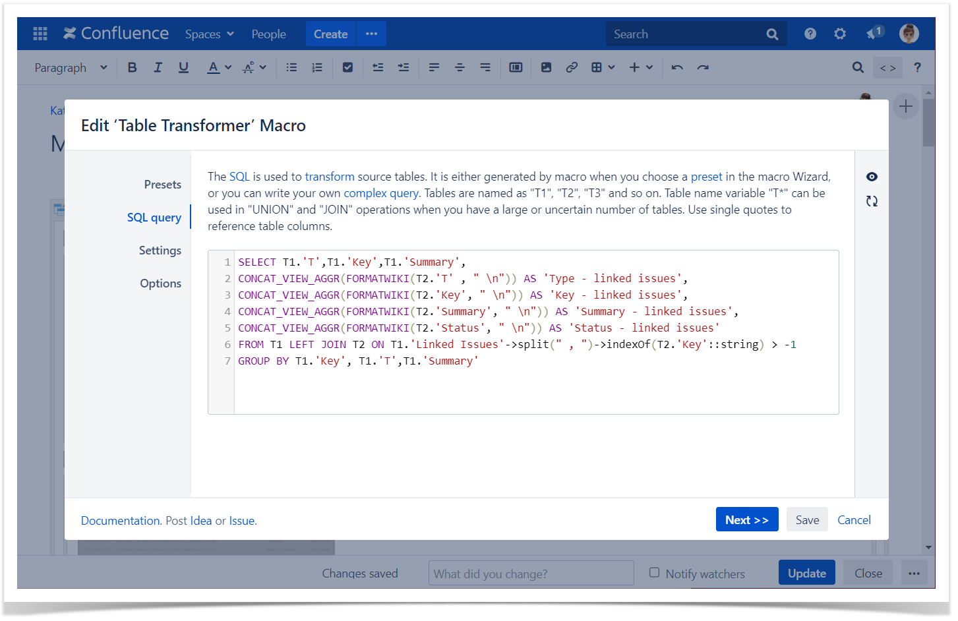Screen dimensions: 958x621
Task: Open the Spaces dropdown menu
Action: (x=209, y=34)
